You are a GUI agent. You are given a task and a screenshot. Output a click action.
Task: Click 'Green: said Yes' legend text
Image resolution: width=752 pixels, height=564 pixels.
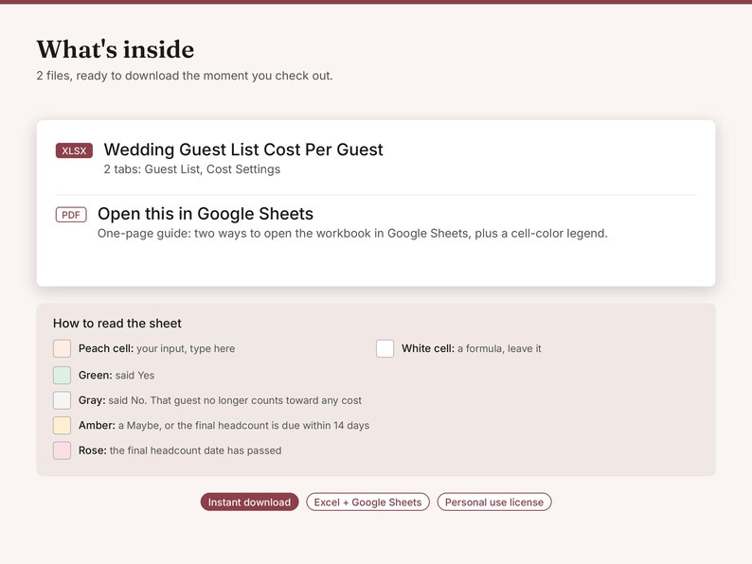(x=116, y=375)
